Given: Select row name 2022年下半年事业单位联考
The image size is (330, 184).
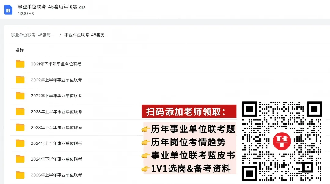Looking at the screenshot, I should pyautogui.click(x=56, y=96).
